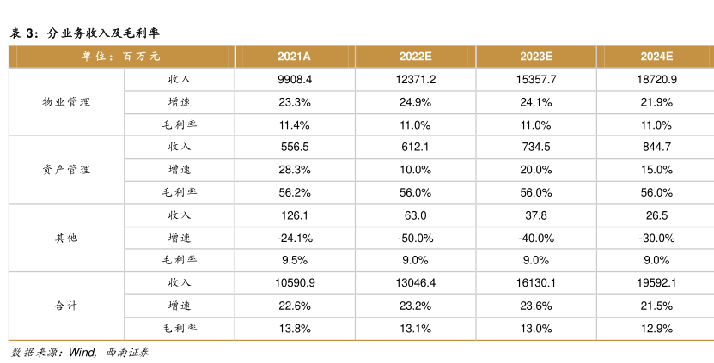Image resolution: width=714 pixels, height=363 pixels.
Task: Click the 13.8% total gross margin cell
Action: (294, 328)
